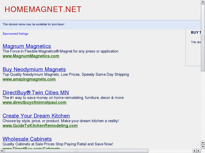Viewport: 205px width, 153px height.
Task: Click the up arrow near the scrollbar bottom
Action: [203, 143]
